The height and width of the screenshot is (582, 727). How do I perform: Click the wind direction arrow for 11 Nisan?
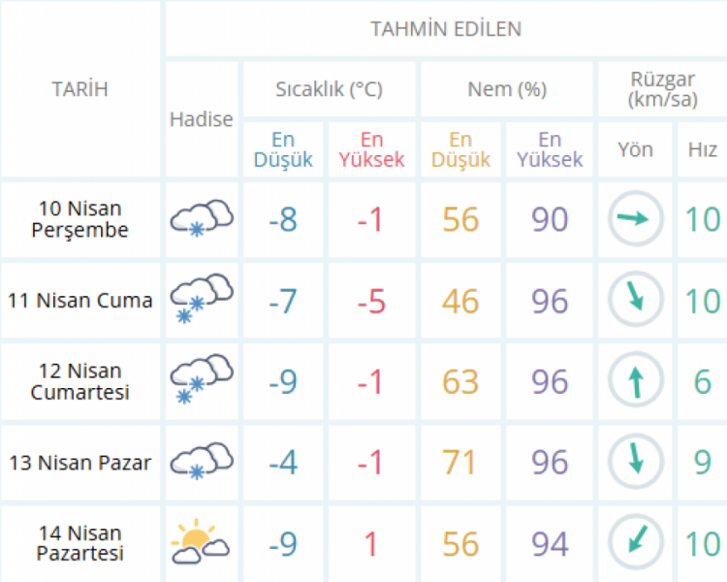635,300
